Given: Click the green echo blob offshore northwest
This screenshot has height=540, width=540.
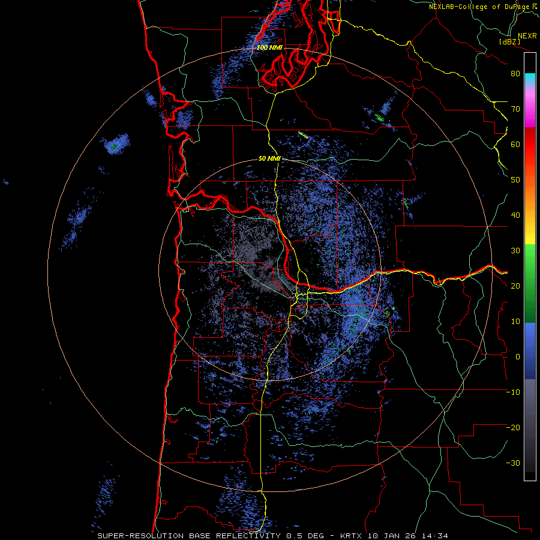Looking at the screenshot, I should (x=113, y=147).
